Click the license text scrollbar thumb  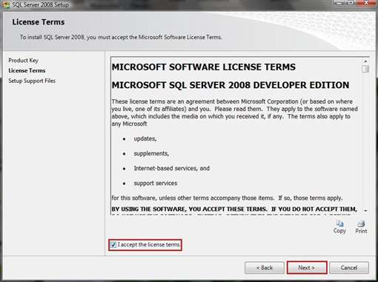[x=365, y=69]
